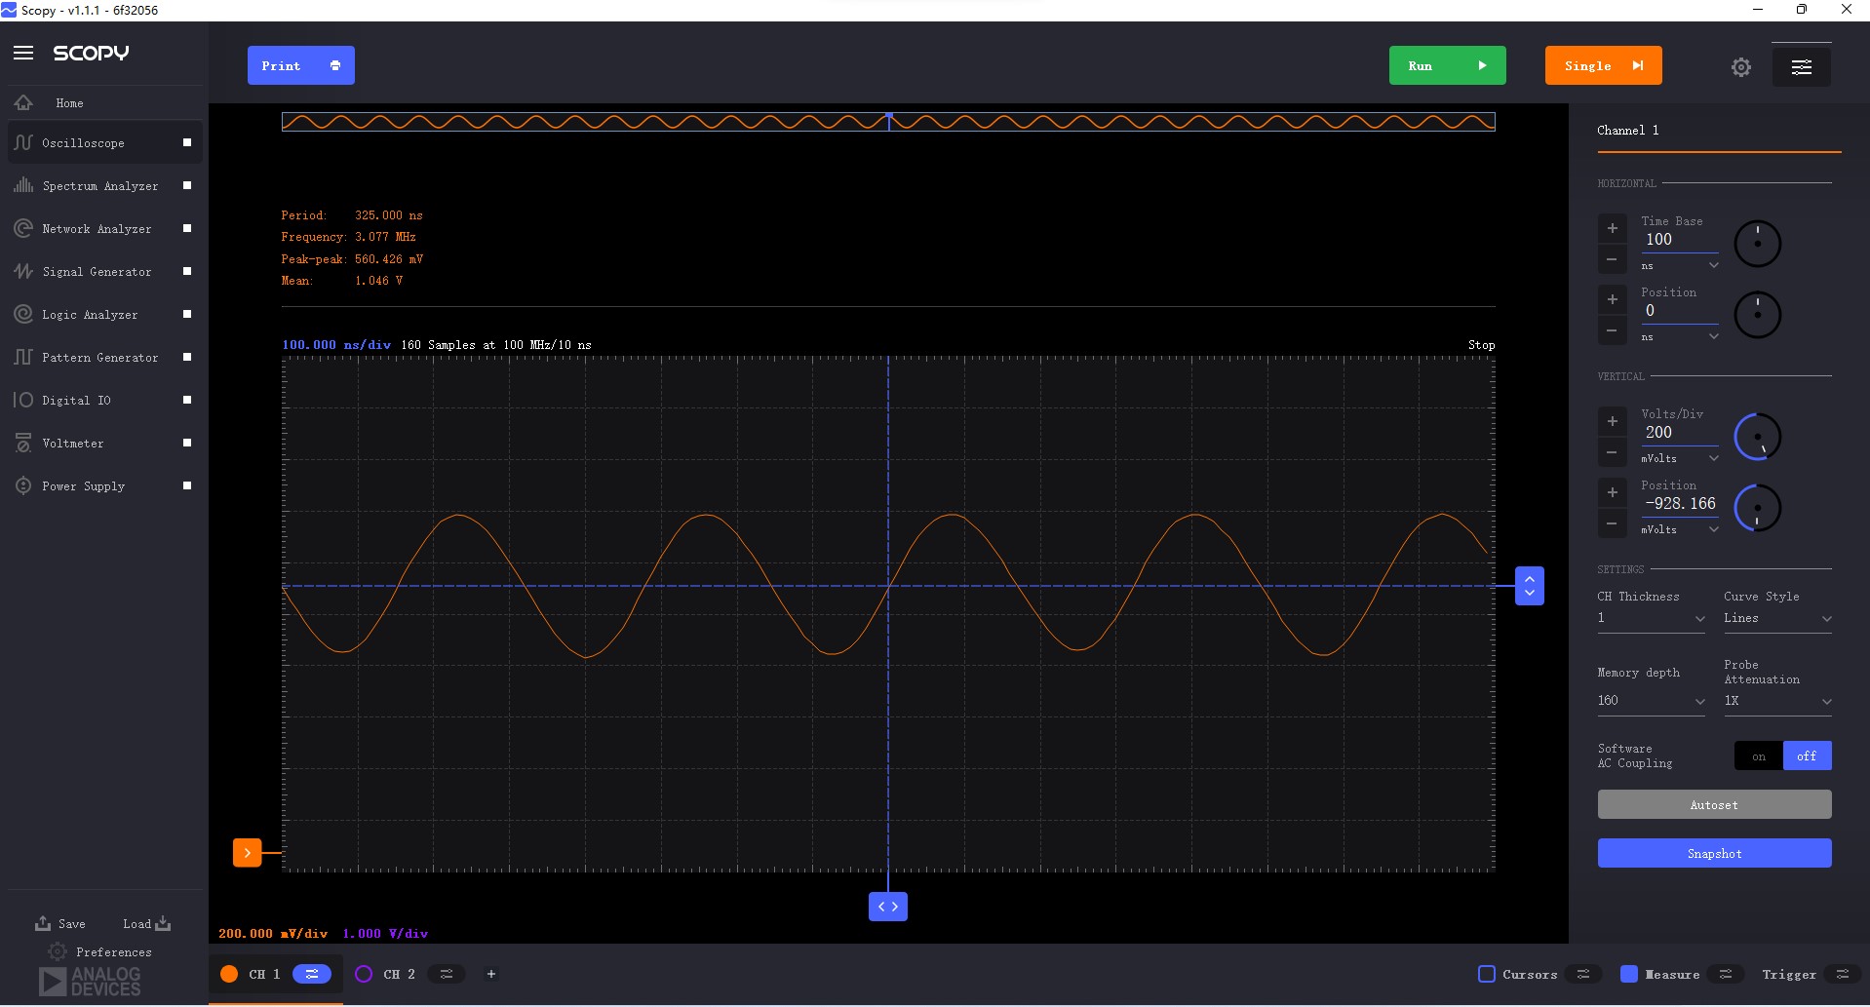Edit the Time Base value field
The width and height of the screenshot is (1870, 1007).
pyautogui.click(x=1679, y=240)
